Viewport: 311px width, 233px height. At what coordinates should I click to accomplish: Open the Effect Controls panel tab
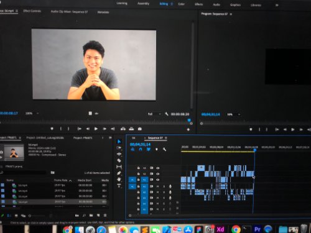[x=32, y=11]
